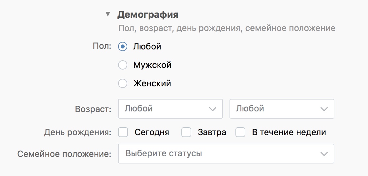
Task: Click the Завтра label text
Action: point(212,132)
